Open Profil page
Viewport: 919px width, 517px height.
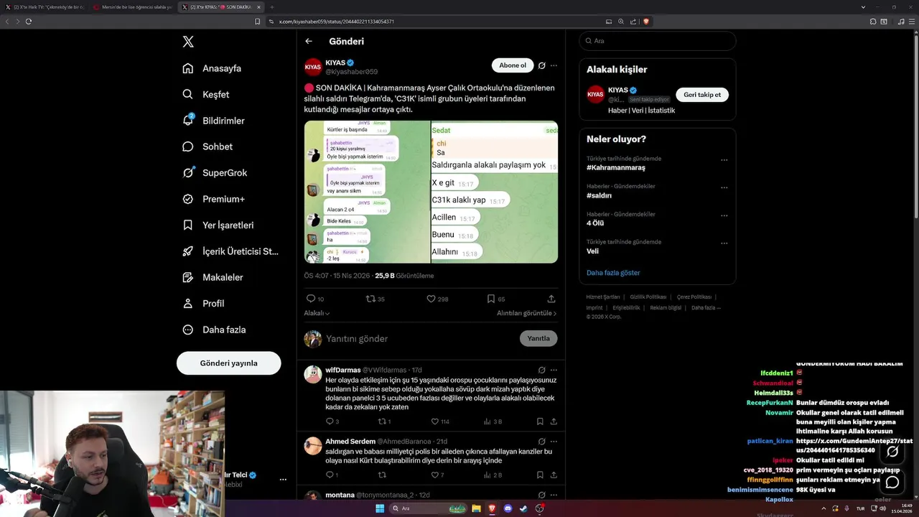click(x=203, y=303)
